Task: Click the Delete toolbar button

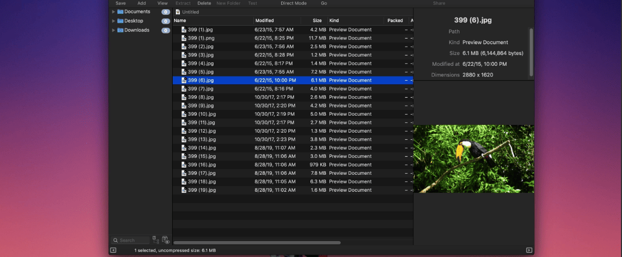Action: tap(204, 3)
